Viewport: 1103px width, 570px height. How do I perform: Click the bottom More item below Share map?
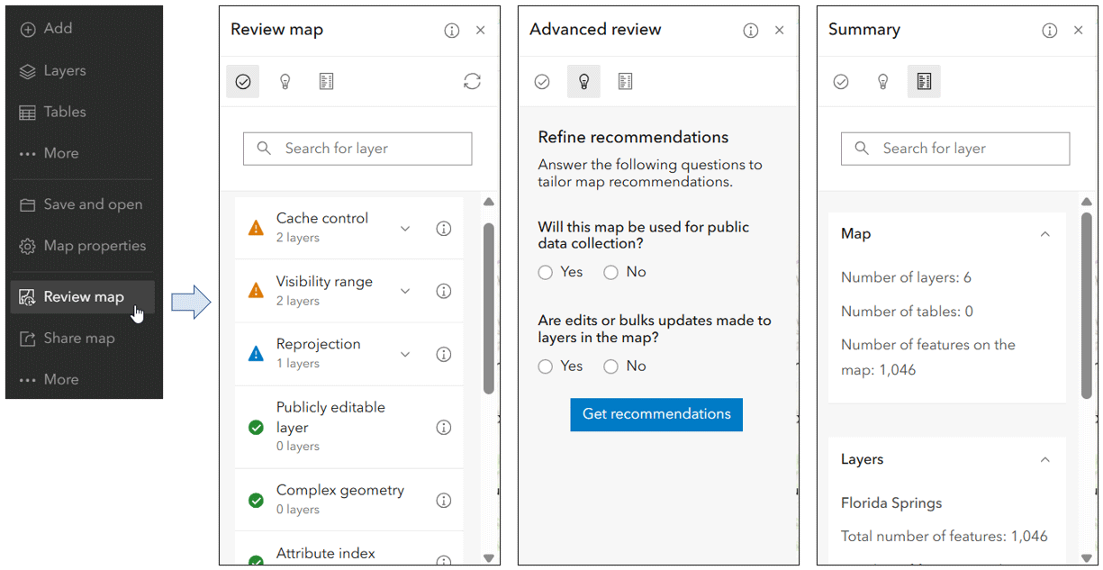point(50,379)
